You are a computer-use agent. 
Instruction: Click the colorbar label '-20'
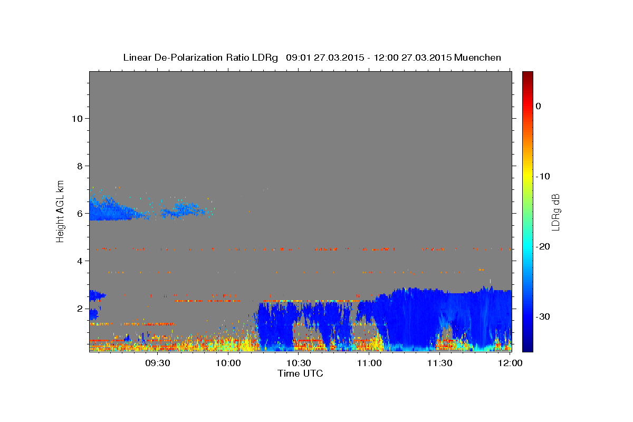pyautogui.click(x=543, y=246)
